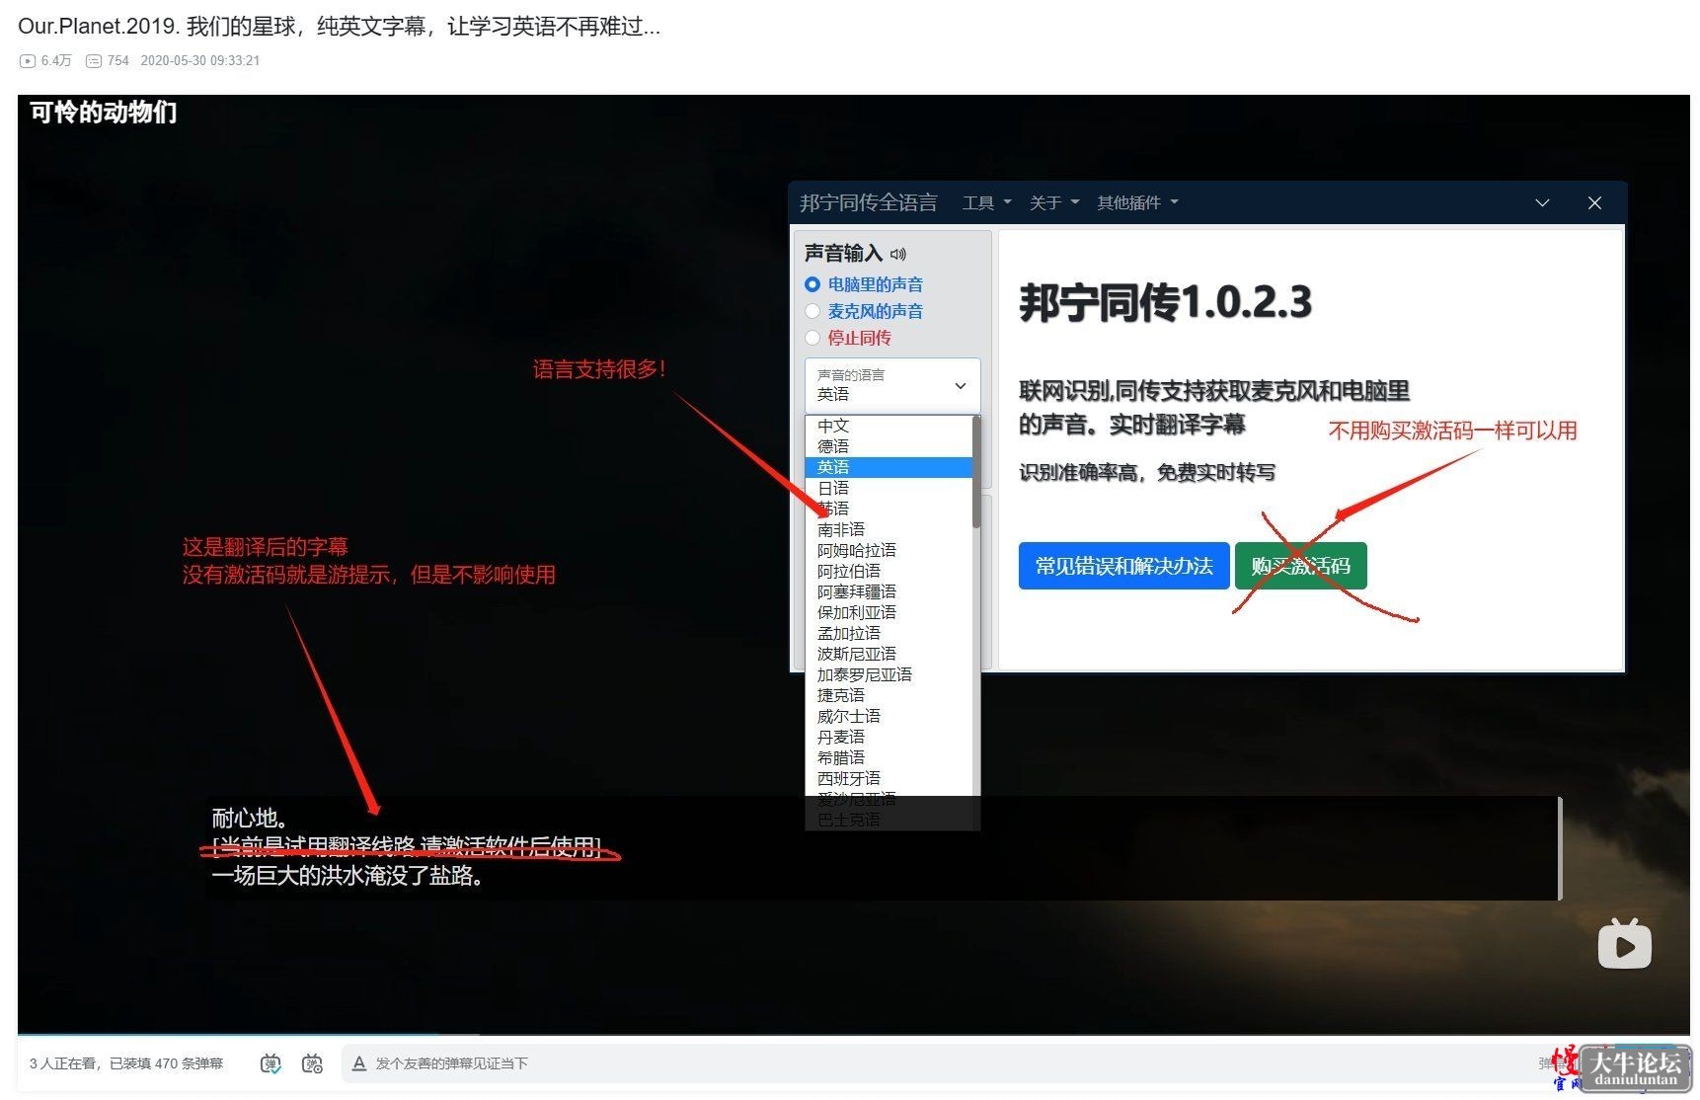Click the subtitle overlay scrollbar
Screen dimensions: 1700x1100
[1560, 848]
